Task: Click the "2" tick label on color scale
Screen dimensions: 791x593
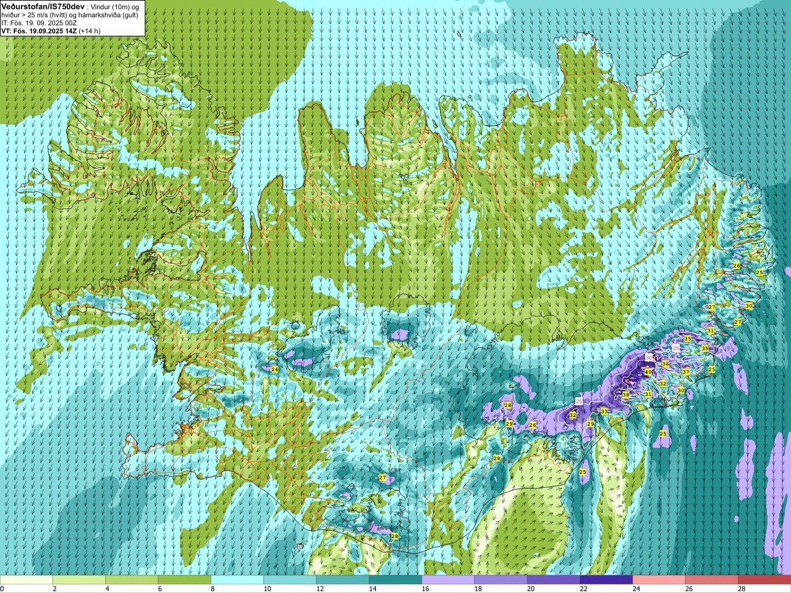Action: pyautogui.click(x=55, y=589)
